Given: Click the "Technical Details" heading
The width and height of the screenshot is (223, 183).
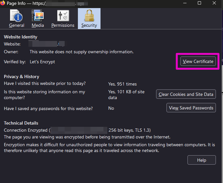Looking at the screenshot, I should click(21, 123).
